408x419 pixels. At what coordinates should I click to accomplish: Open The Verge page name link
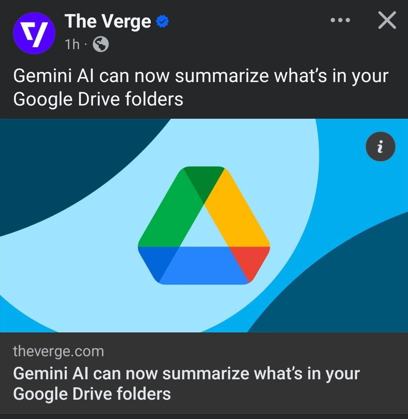108,21
